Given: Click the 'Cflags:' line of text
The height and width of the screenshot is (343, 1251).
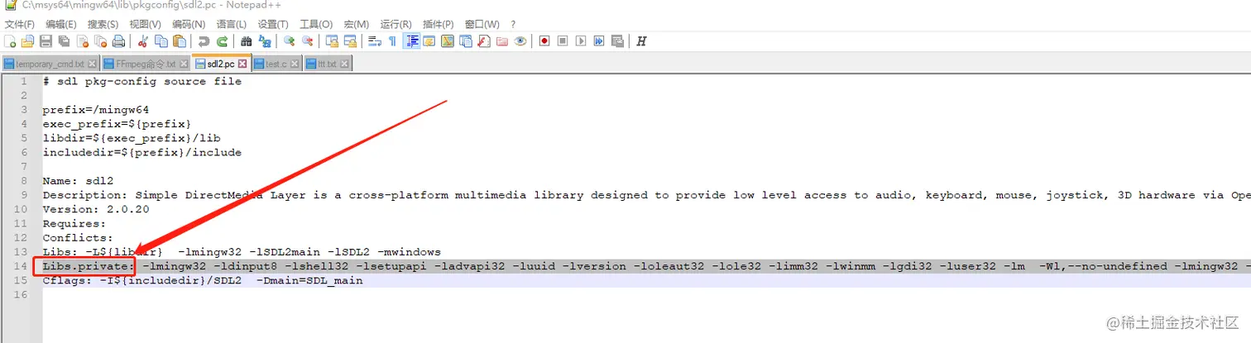Looking at the screenshot, I should pyautogui.click(x=203, y=280).
